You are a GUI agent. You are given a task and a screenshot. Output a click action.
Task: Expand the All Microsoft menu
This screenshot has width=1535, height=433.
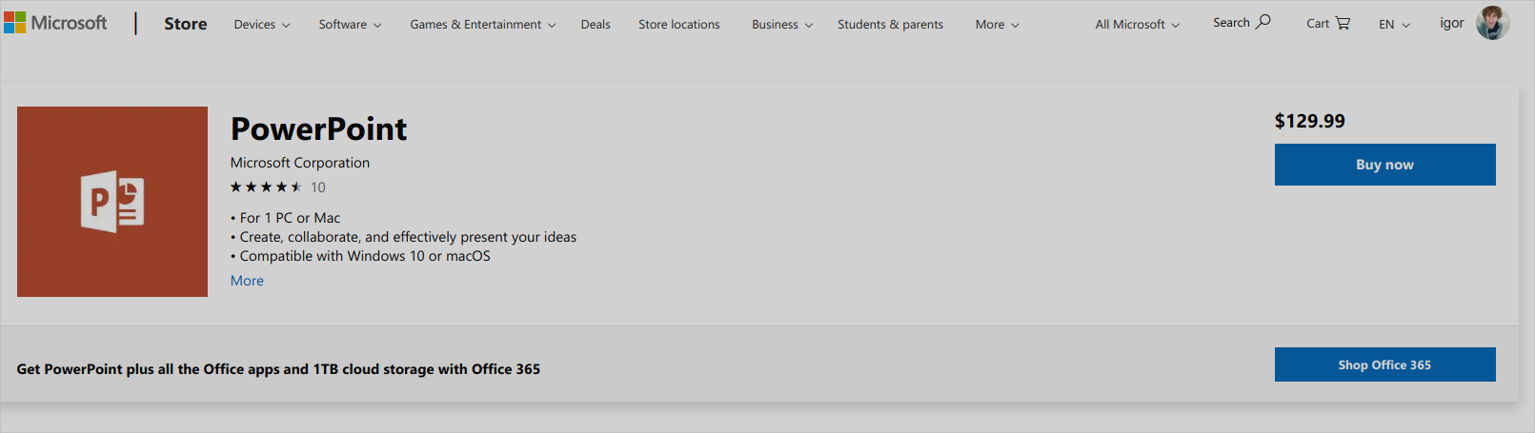[x=1137, y=25]
